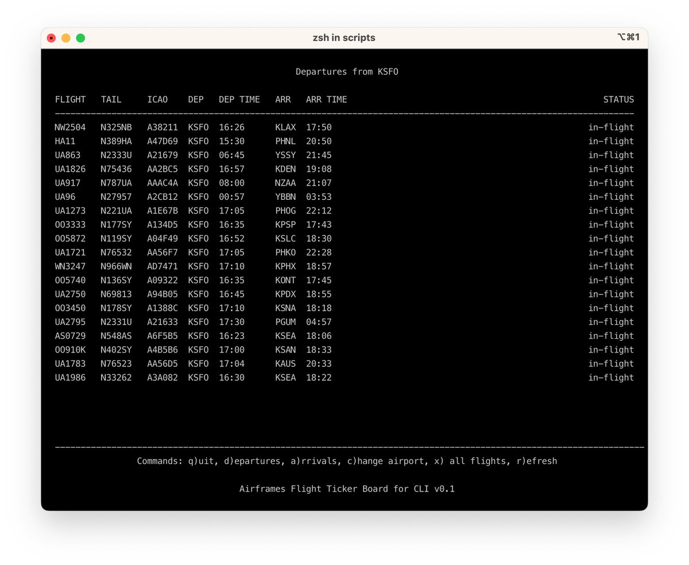The width and height of the screenshot is (689, 565).
Task: Click the window title 'zsh in scripts'
Action: pos(344,38)
